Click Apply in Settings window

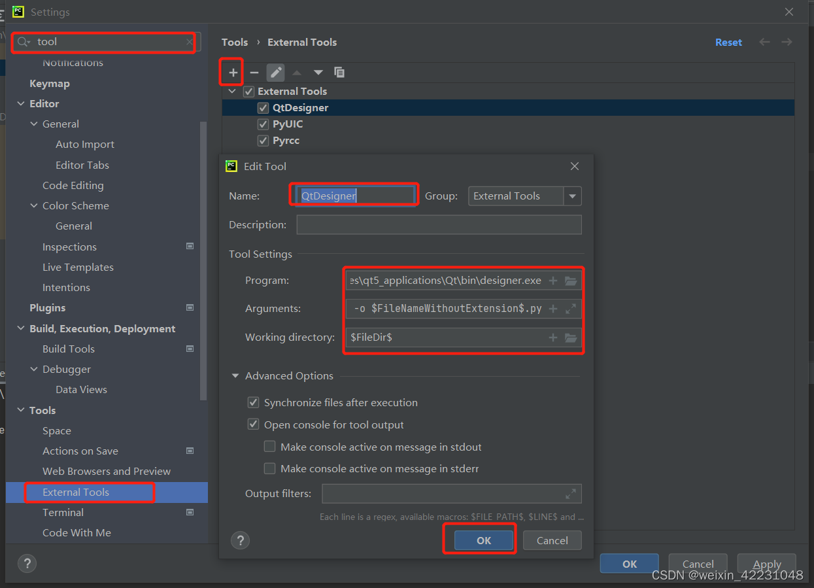[767, 564]
